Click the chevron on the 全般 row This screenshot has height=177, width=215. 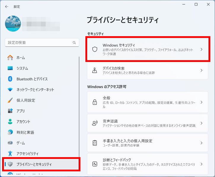click(201, 102)
